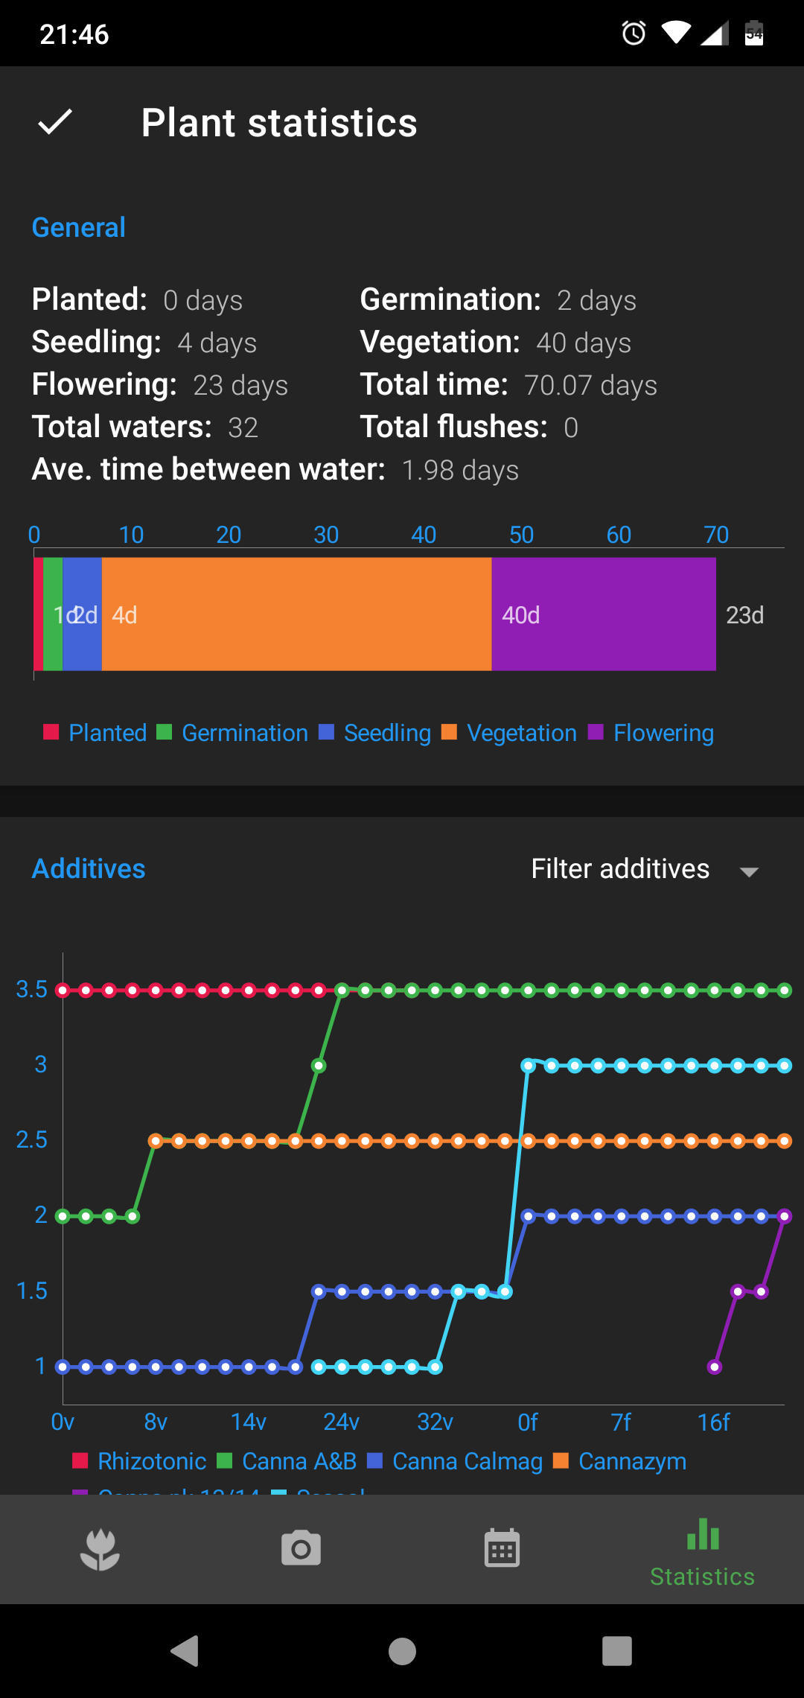Tap the Seedling legend entry
Screen dimensions: 804x1698
(387, 733)
